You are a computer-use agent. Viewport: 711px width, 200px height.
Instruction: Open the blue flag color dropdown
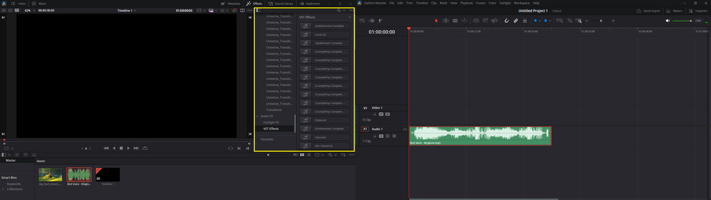[540, 21]
